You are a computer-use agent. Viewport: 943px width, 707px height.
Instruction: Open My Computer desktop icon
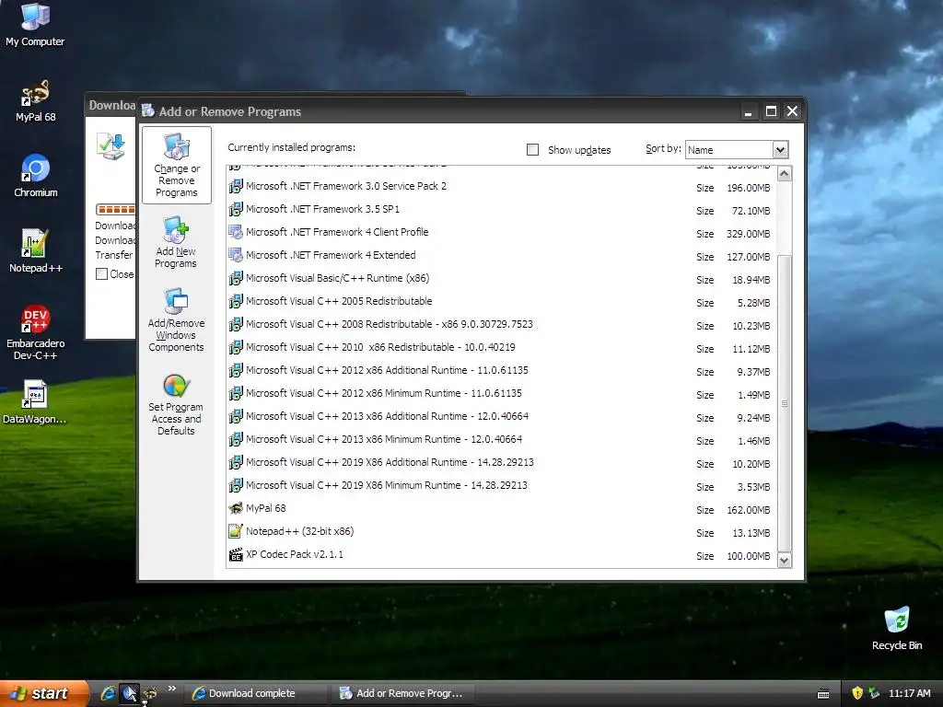(35, 24)
